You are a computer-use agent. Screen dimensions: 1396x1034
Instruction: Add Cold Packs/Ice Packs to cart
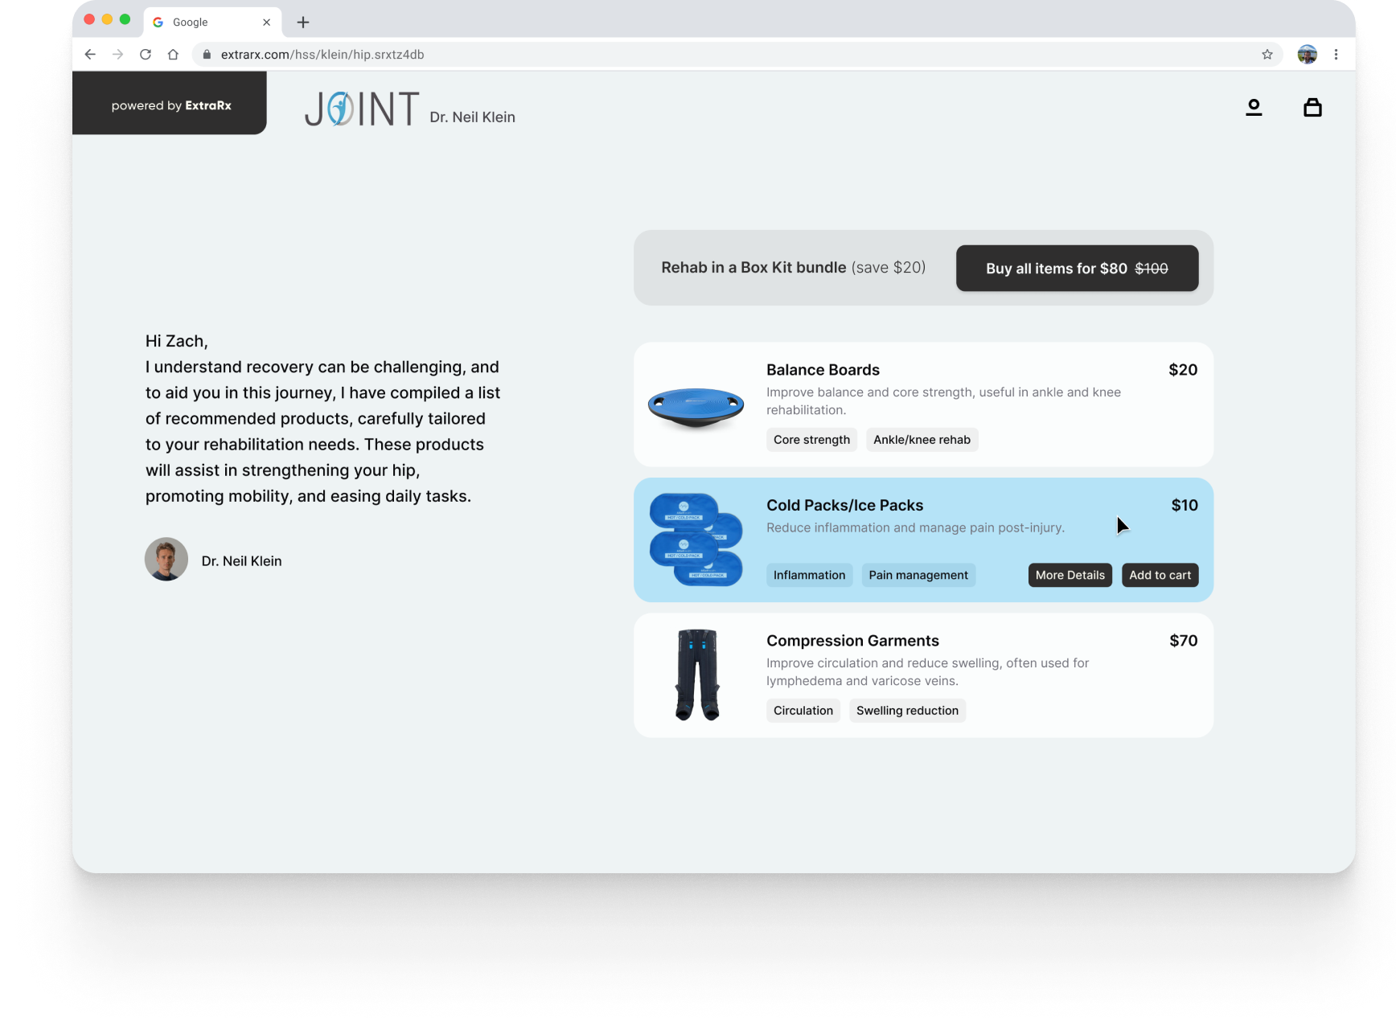point(1160,575)
